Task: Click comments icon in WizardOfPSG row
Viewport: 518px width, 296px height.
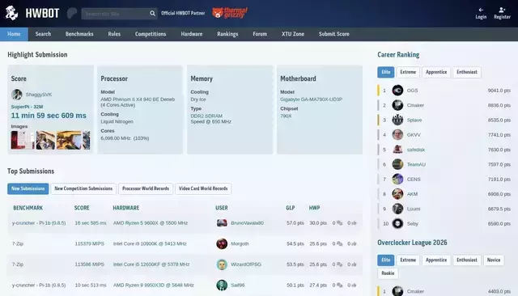Action: click(340, 264)
